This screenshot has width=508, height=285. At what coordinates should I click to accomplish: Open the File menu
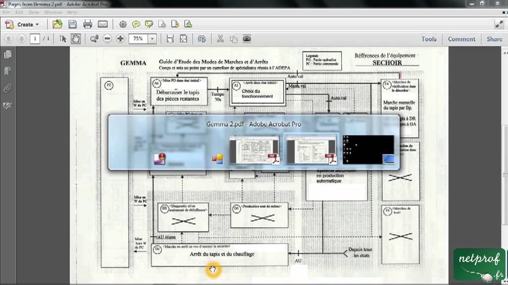6,12
